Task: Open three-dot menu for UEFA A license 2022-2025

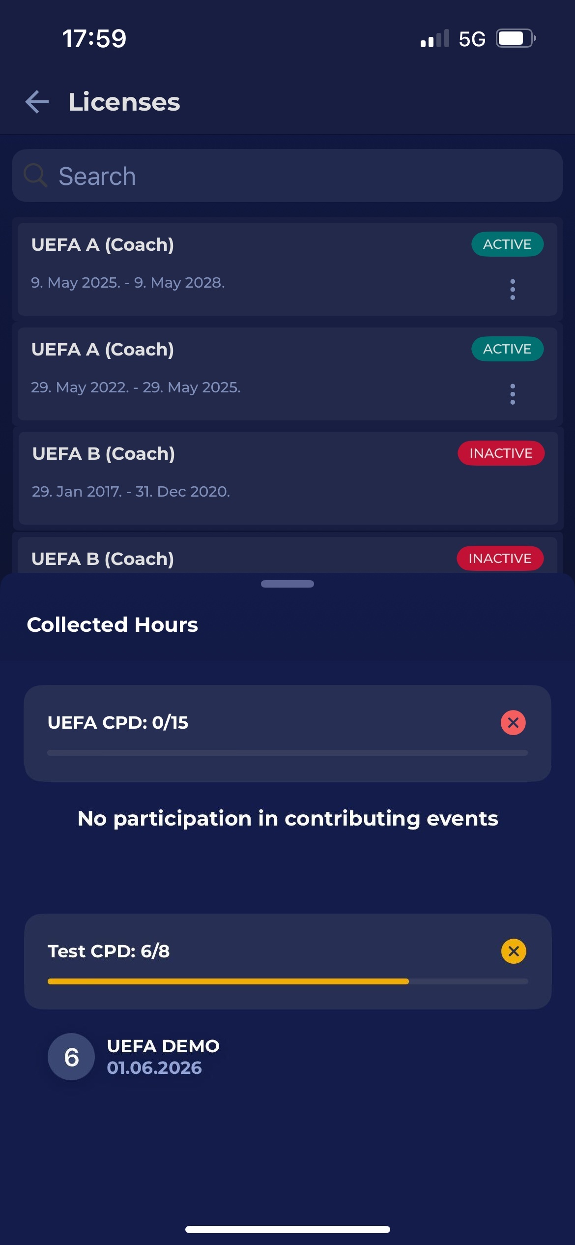Action: pyautogui.click(x=513, y=394)
